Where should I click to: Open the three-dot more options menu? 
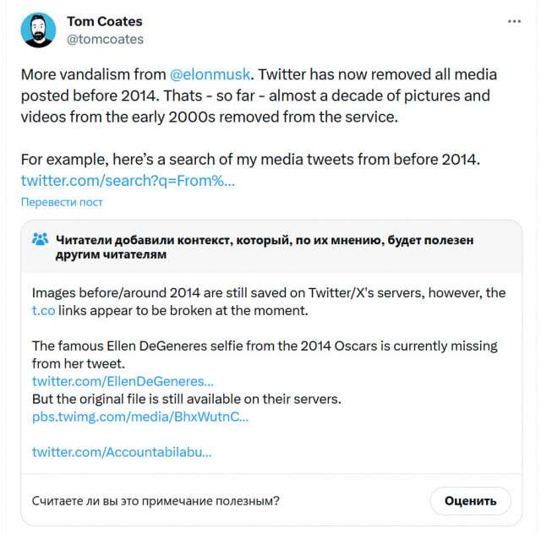[514, 21]
